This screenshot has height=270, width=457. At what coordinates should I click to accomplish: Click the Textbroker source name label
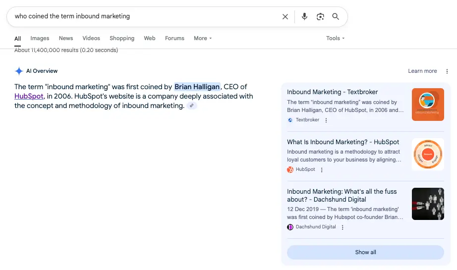pyautogui.click(x=307, y=120)
